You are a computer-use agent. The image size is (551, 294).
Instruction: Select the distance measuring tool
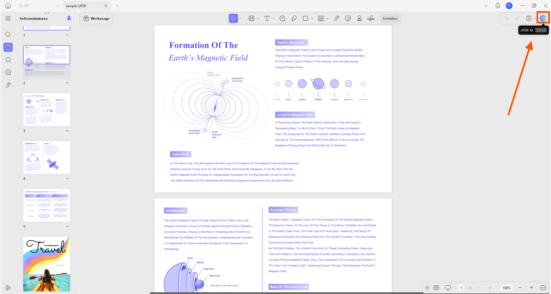point(321,18)
